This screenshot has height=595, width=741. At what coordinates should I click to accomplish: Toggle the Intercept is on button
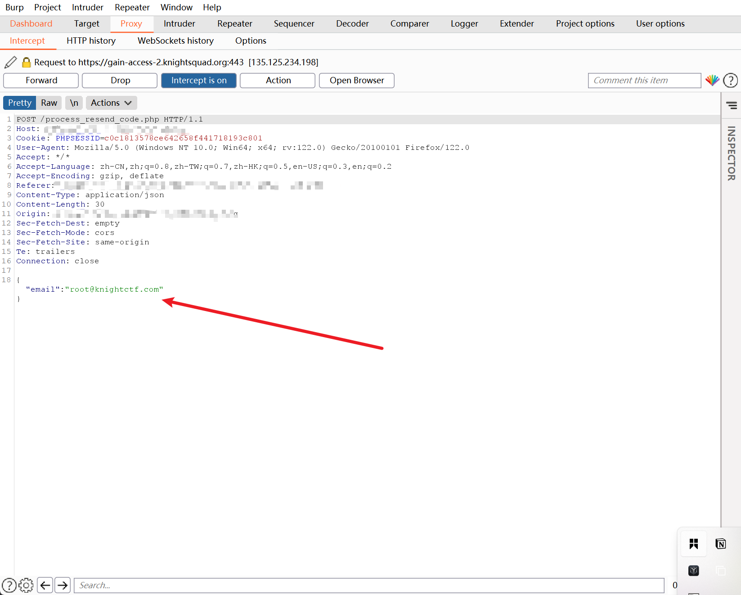pyautogui.click(x=199, y=81)
